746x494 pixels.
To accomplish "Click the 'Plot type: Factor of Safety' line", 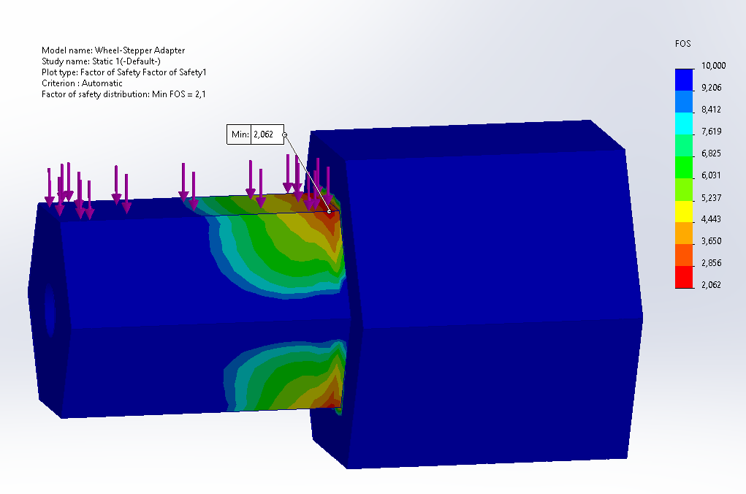I will pyautogui.click(x=123, y=72).
